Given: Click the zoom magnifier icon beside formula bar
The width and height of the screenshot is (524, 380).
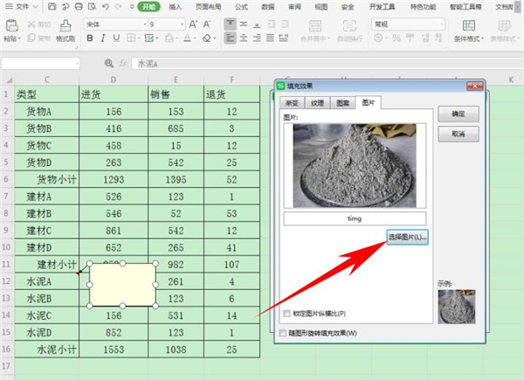Looking at the screenshot, I should click(109, 63).
